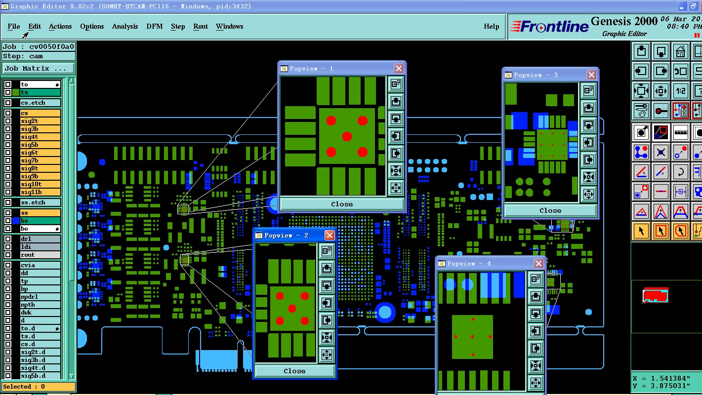Click the pan right icon in main toolbar
The image size is (702, 395).
[x=661, y=71]
